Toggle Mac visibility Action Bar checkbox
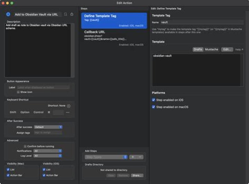Screen dimensions: 249x184 [x=8, y=175]
